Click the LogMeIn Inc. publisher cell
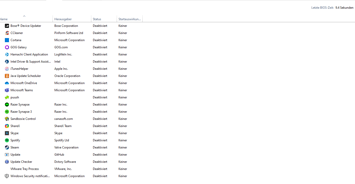The image size is (355, 184). click(63, 54)
